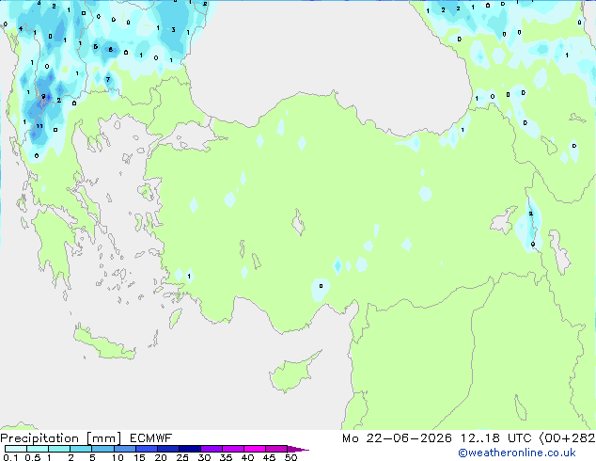This screenshot has height=461, width=596.
Task: Pick the 0.5 mm legend color swatch
Action: pyautogui.click(x=38, y=449)
